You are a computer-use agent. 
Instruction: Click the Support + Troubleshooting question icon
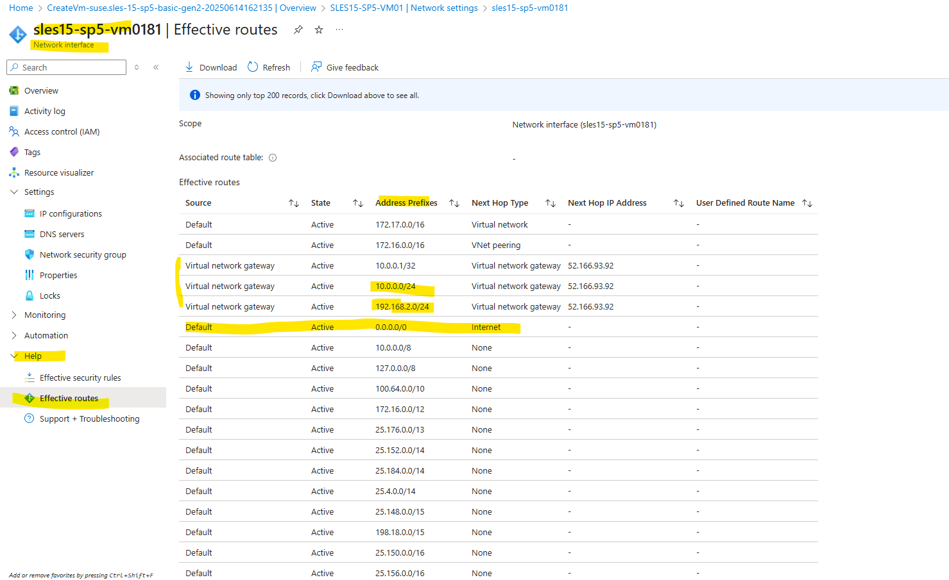click(x=30, y=418)
